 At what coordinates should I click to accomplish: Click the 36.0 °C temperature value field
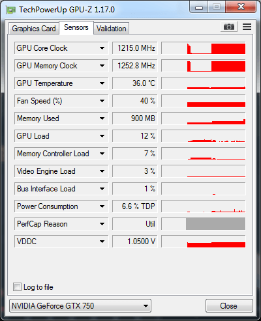tap(134, 83)
